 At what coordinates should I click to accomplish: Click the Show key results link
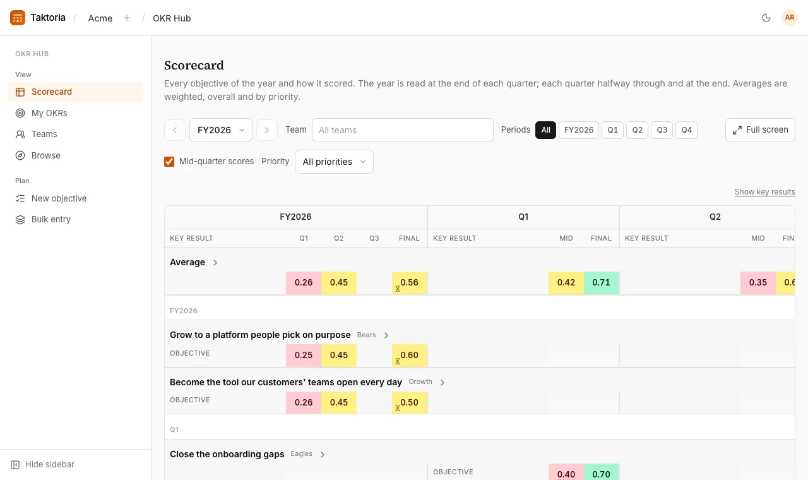click(x=765, y=192)
